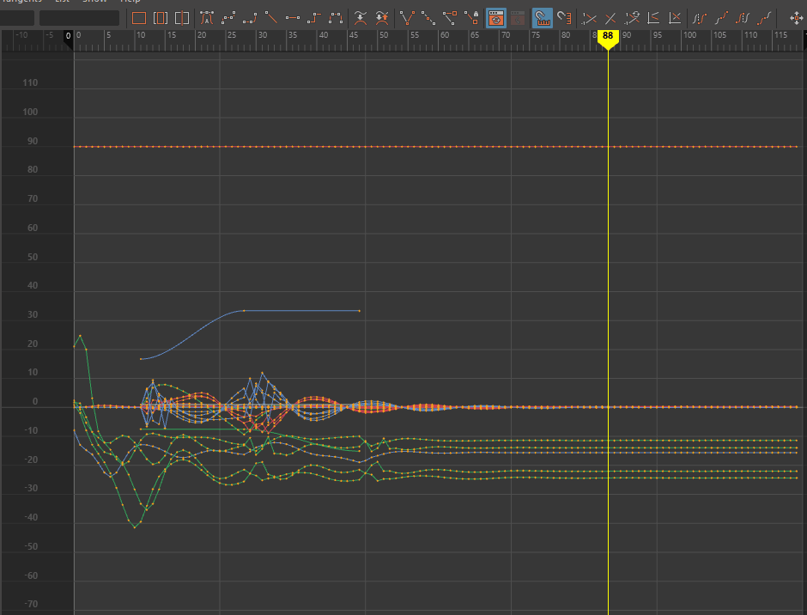The height and width of the screenshot is (615, 807).
Task: Set post-infinity cycle with offset
Action: (x=764, y=19)
